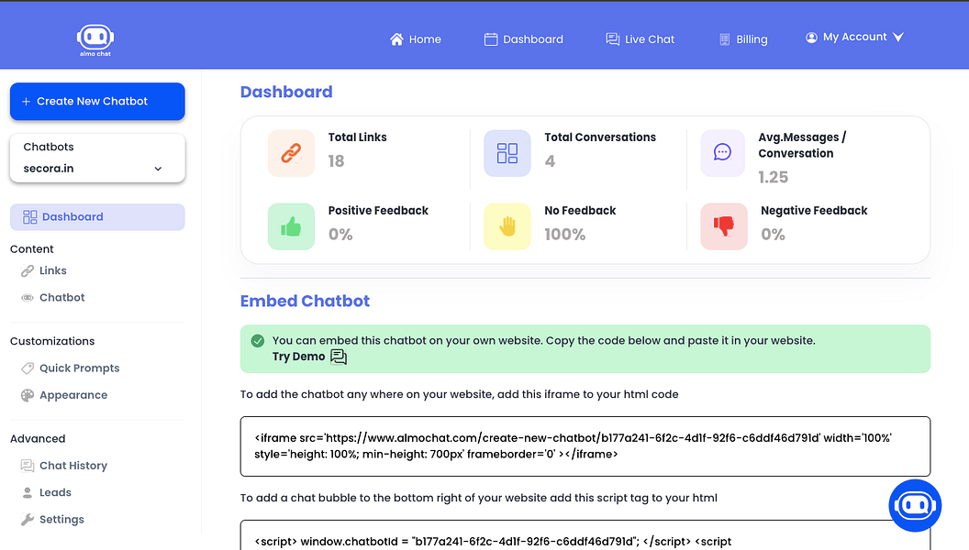Open the Leads section
The width and height of the screenshot is (969, 550).
pyautogui.click(x=47, y=492)
